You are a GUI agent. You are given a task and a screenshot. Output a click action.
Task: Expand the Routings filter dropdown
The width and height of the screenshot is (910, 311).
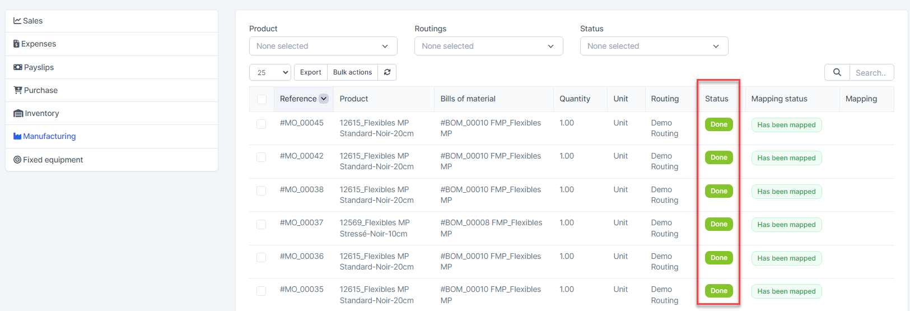pos(488,46)
